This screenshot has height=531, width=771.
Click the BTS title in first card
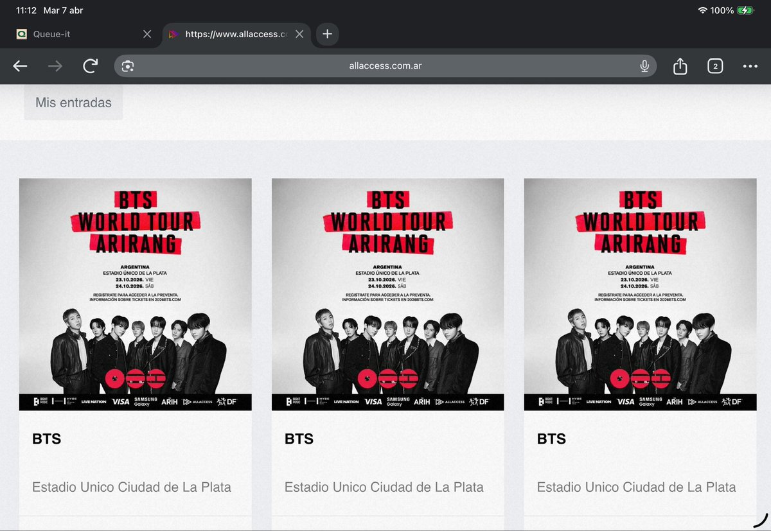tap(47, 439)
